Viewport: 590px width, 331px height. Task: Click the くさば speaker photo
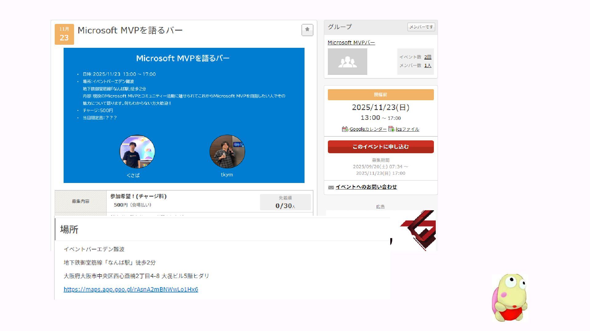137,151
